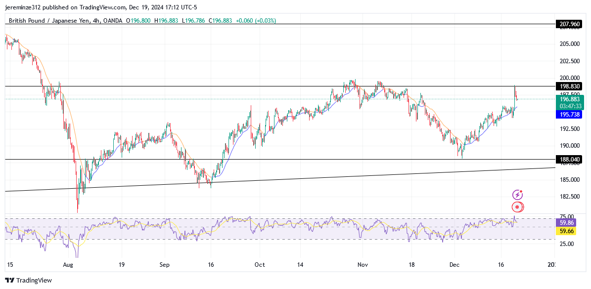Click the L196.786 low price value
This screenshot has height=289, width=591.
[194, 21]
